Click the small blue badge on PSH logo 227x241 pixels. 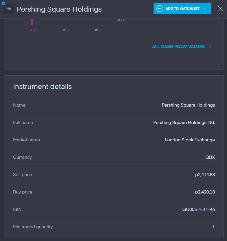coord(3,3)
